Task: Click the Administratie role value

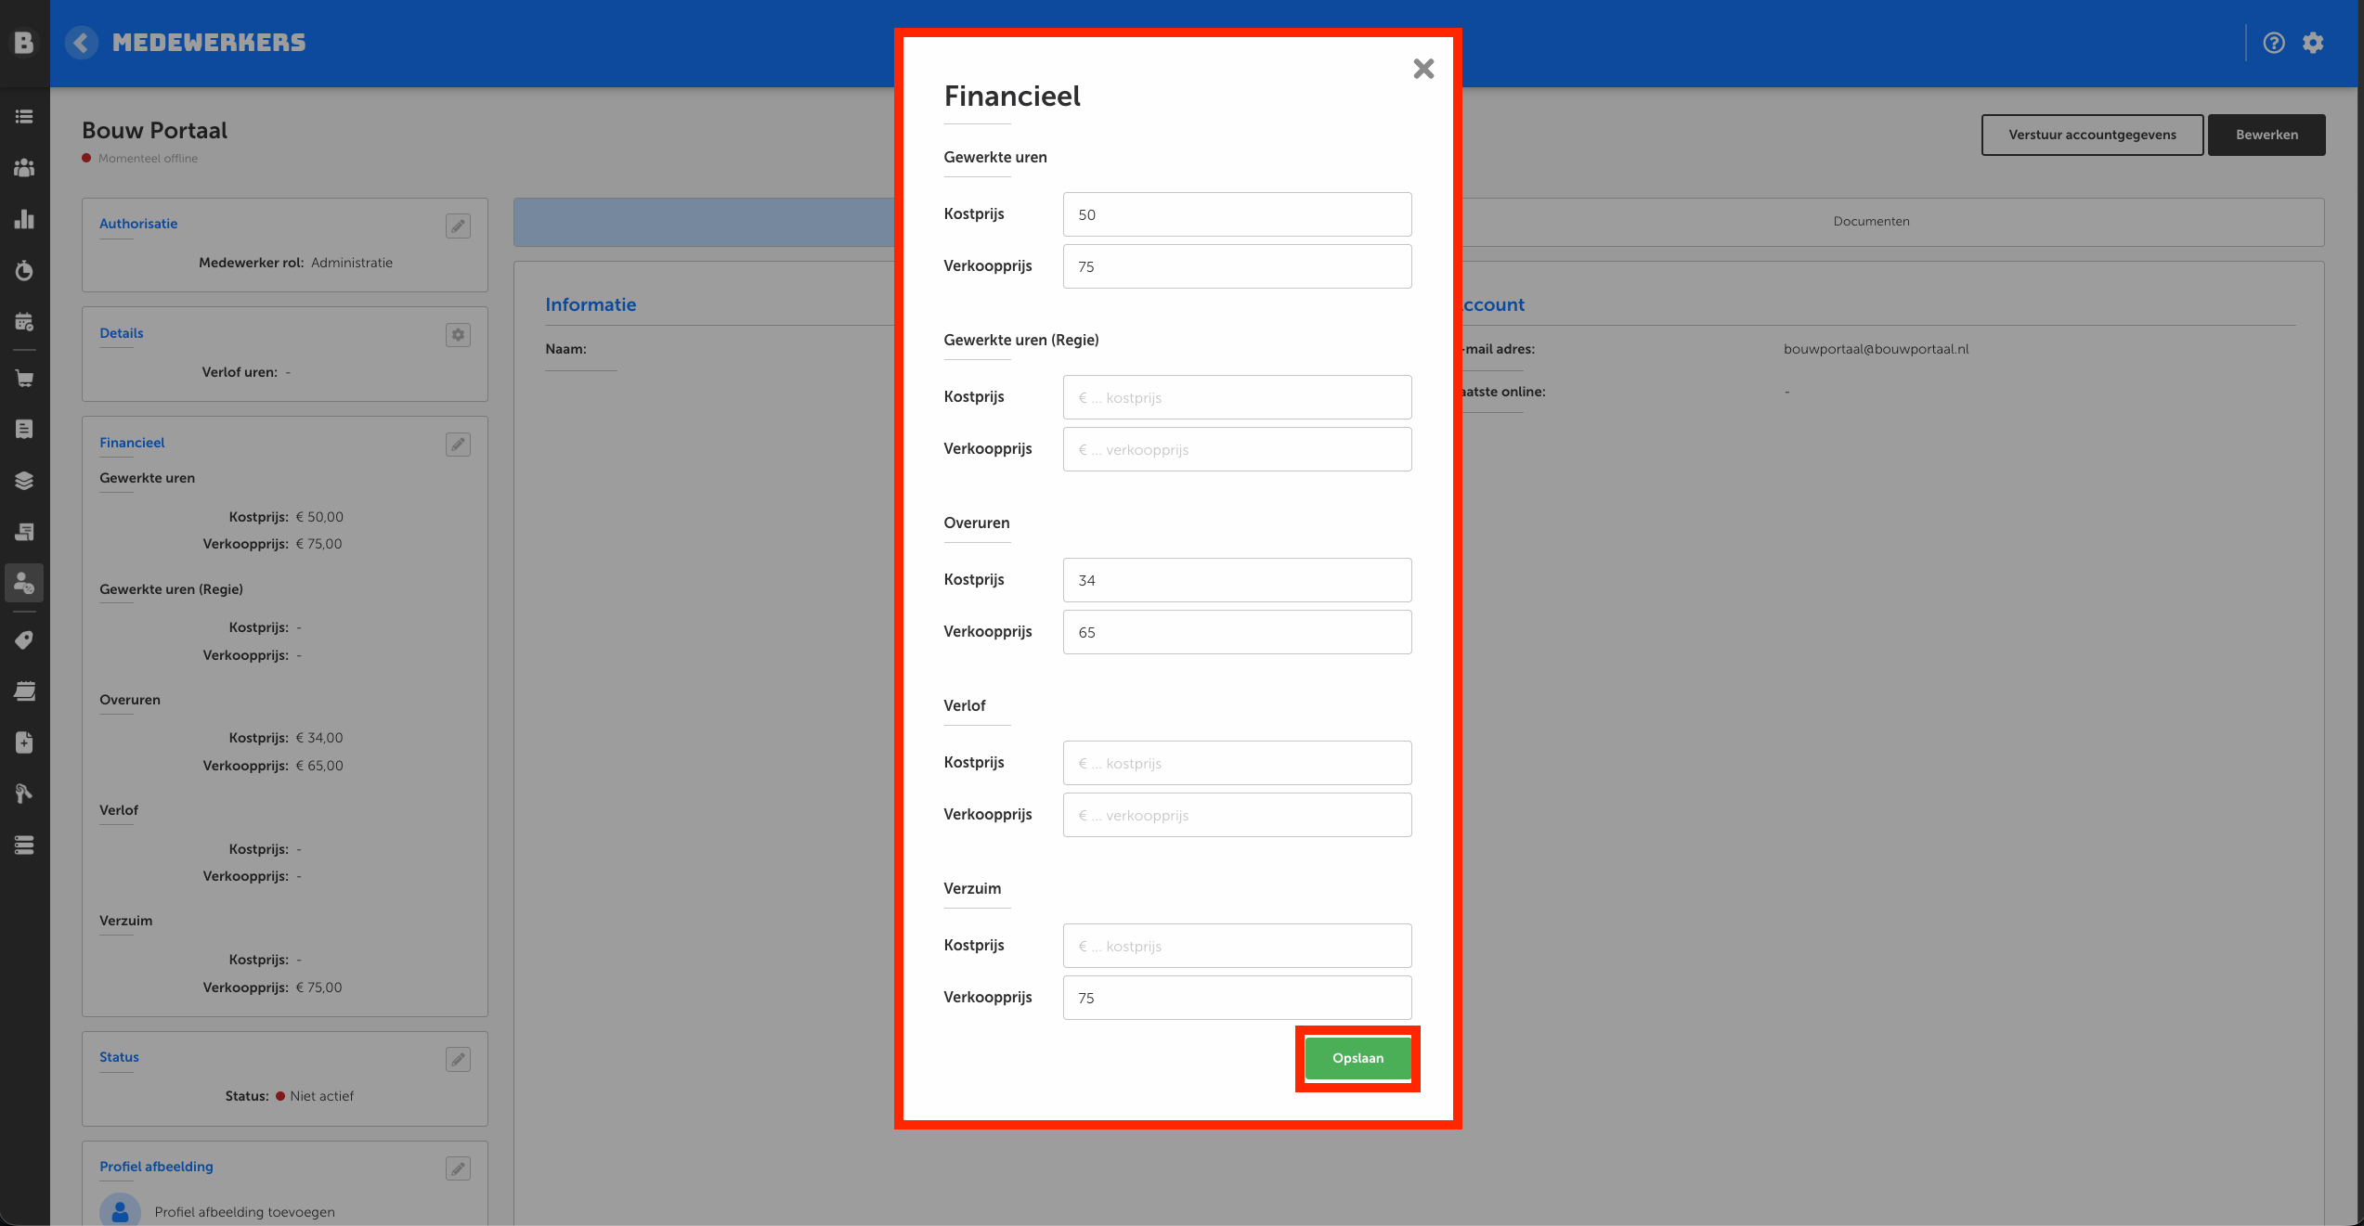Action: (352, 263)
